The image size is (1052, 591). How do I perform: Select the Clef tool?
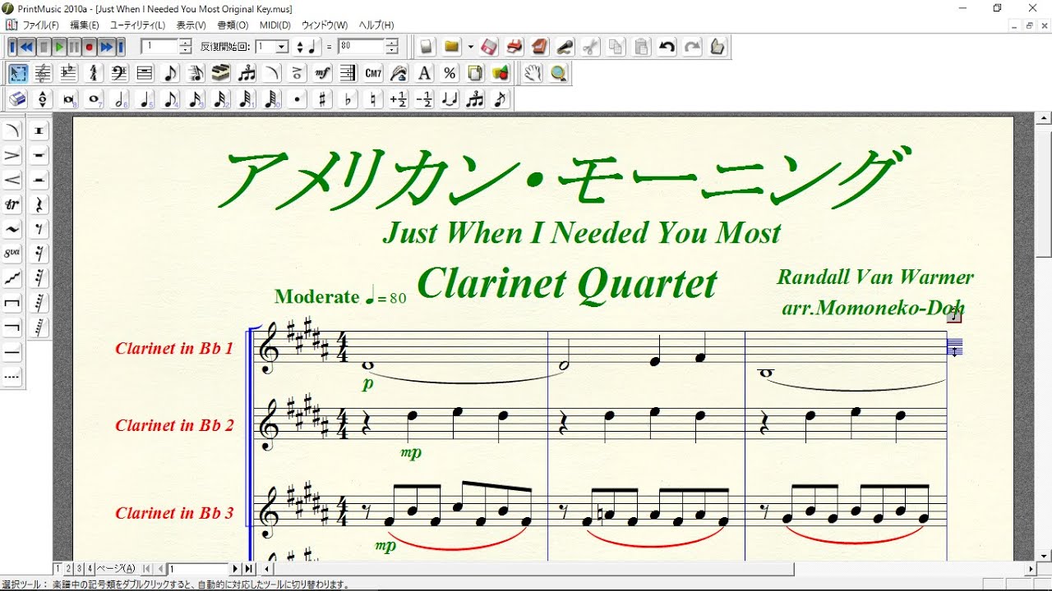point(119,73)
